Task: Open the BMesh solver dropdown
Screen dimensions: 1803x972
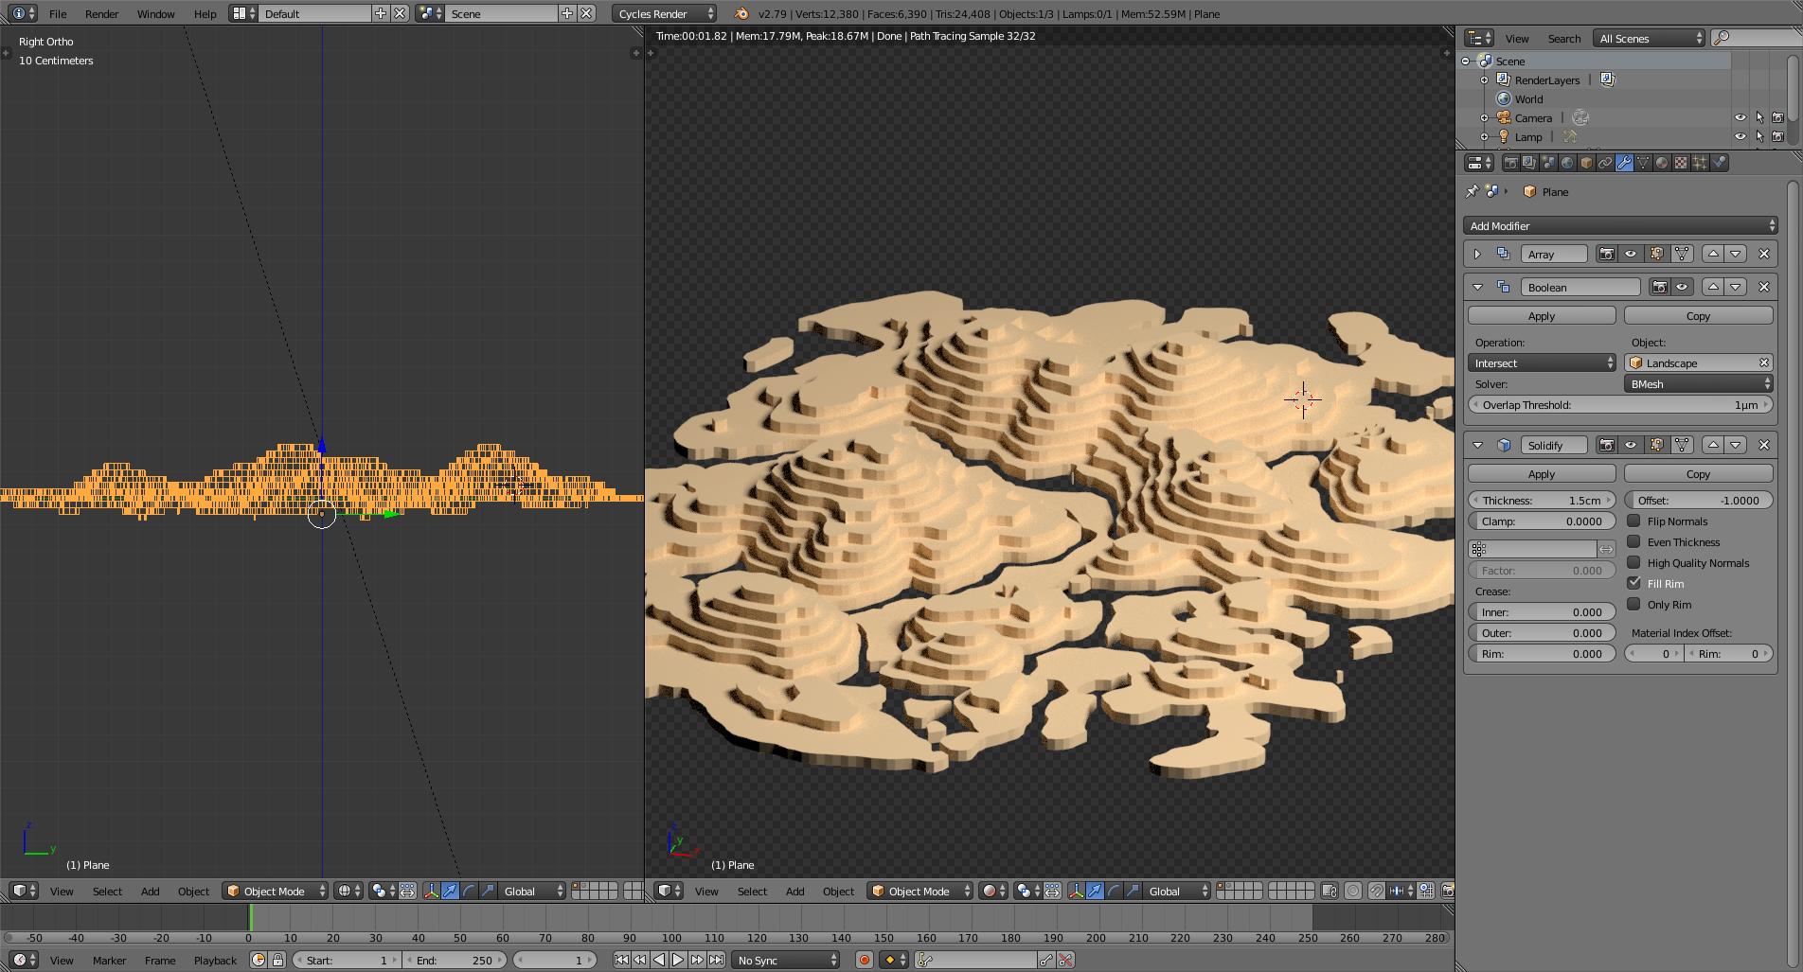Action: [x=1698, y=383]
